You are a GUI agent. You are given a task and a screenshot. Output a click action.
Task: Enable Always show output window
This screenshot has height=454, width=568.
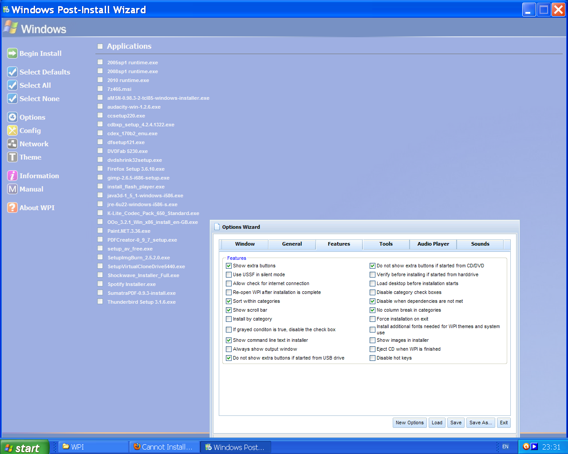click(x=229, y=349)
